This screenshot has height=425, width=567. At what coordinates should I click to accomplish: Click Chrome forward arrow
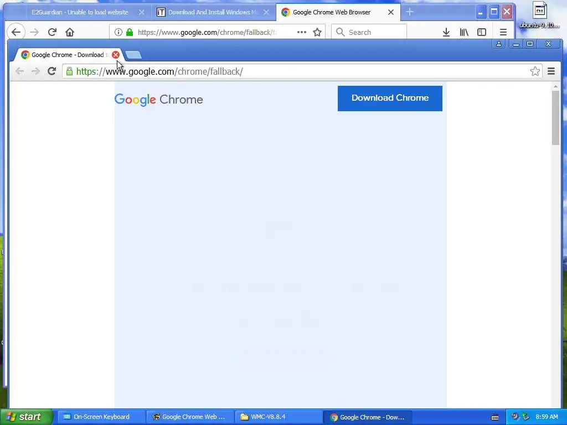tap(35, 71)
